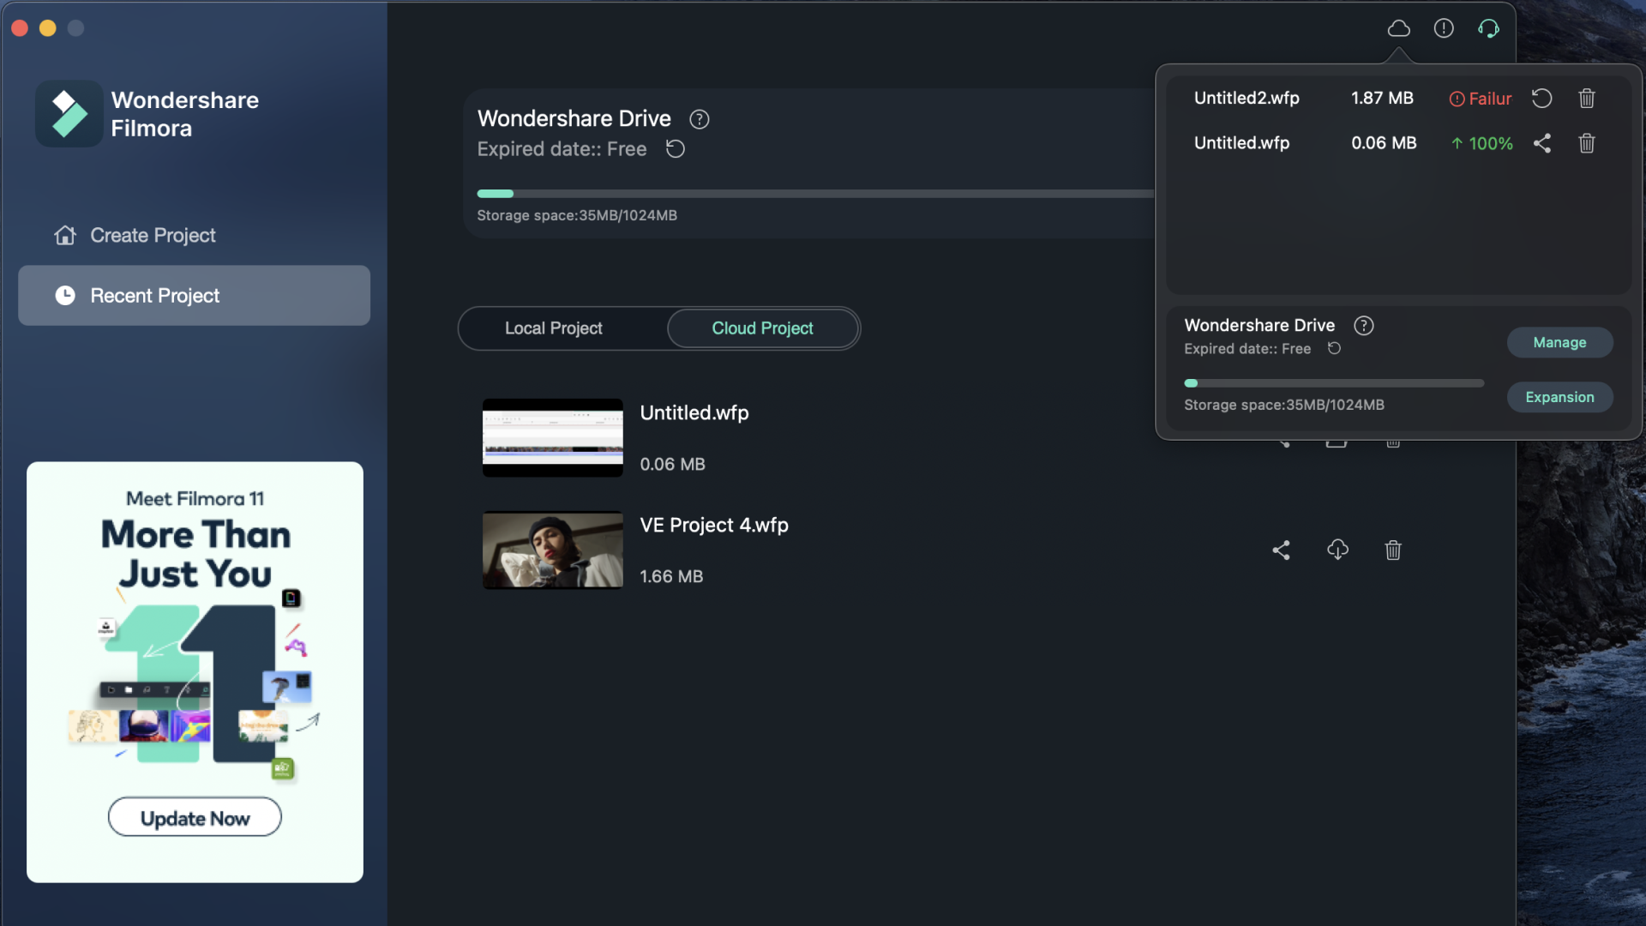The height and width of the screenshot is (926, 1646).
Task: Click the 1.66 MB size label
Action: pos(671,577)
